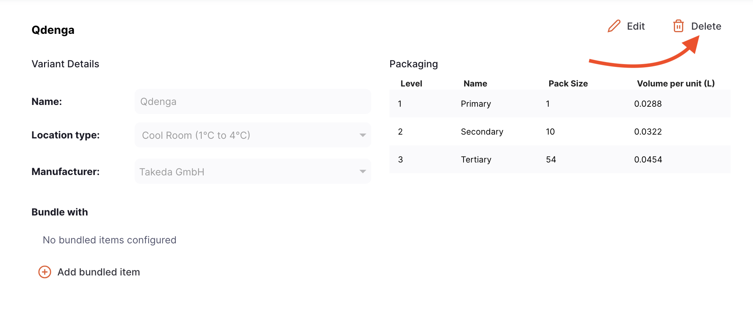Select the Secondary packaging row
The image size is (753, 311).
(x=560, y=131)
